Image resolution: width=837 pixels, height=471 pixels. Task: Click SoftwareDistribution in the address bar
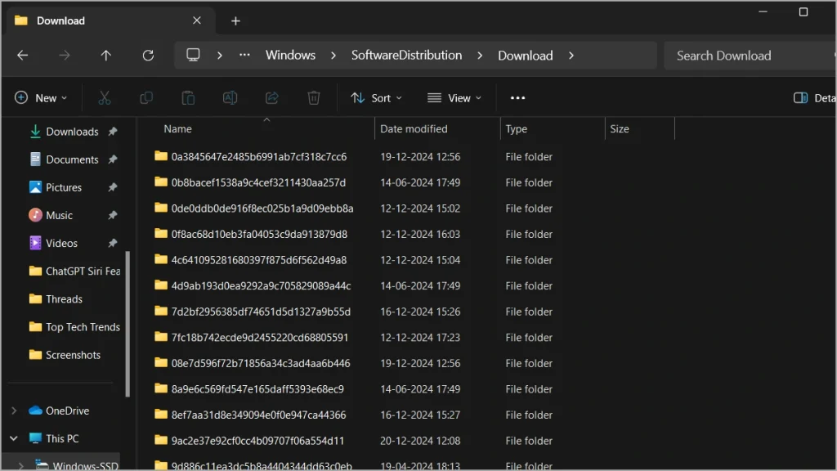point(406,56)
